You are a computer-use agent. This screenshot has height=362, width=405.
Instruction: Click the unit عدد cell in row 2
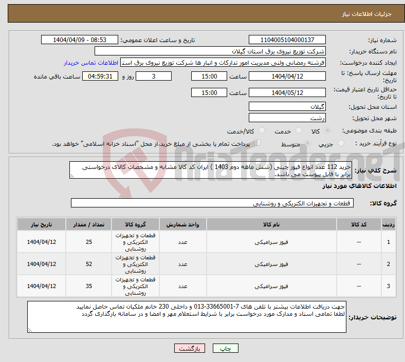point(182,264)
